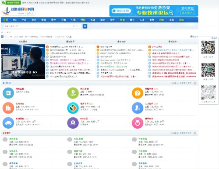Image resolution: width=219 pixels, height=169 pixels.
Task: Click the green WeChat login icon at top
Action: tap(4, 3)
